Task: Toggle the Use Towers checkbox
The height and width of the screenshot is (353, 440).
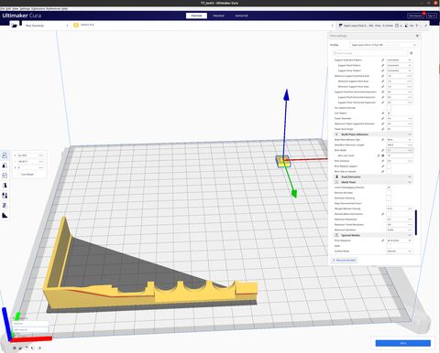Action: [389, 113]
